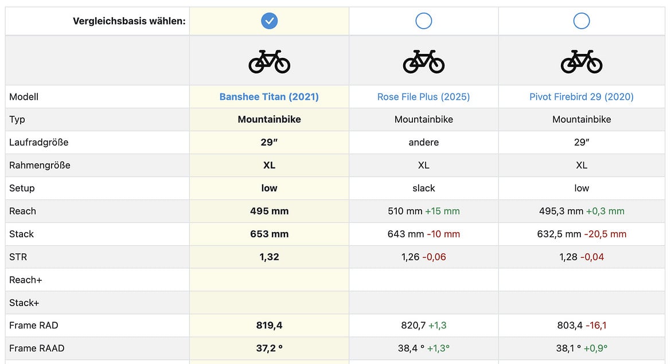The image size is (671, 364).
Task: Select the Stack row label
Action: pos(21,234)
